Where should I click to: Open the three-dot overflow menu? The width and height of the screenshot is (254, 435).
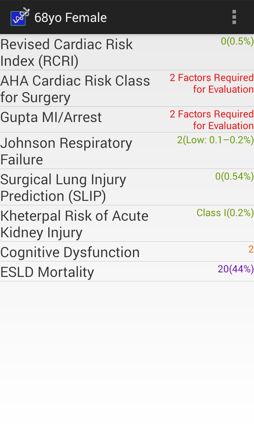[234, 17]
